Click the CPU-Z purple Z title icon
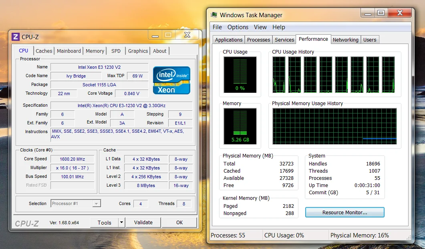Image resolution: width=425 pixels, height=249 pixels. click(x=16, y=37)
